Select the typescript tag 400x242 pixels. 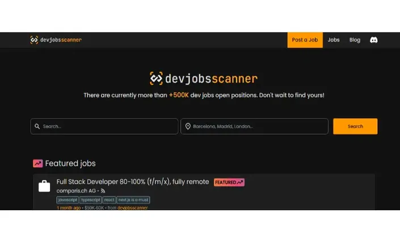(x=91, y=200)
